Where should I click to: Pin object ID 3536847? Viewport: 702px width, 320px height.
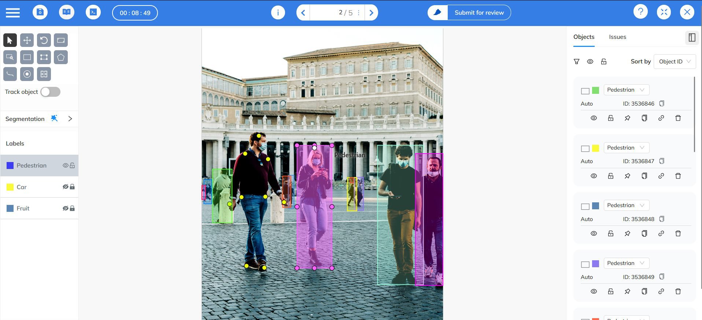click(627, 176)
